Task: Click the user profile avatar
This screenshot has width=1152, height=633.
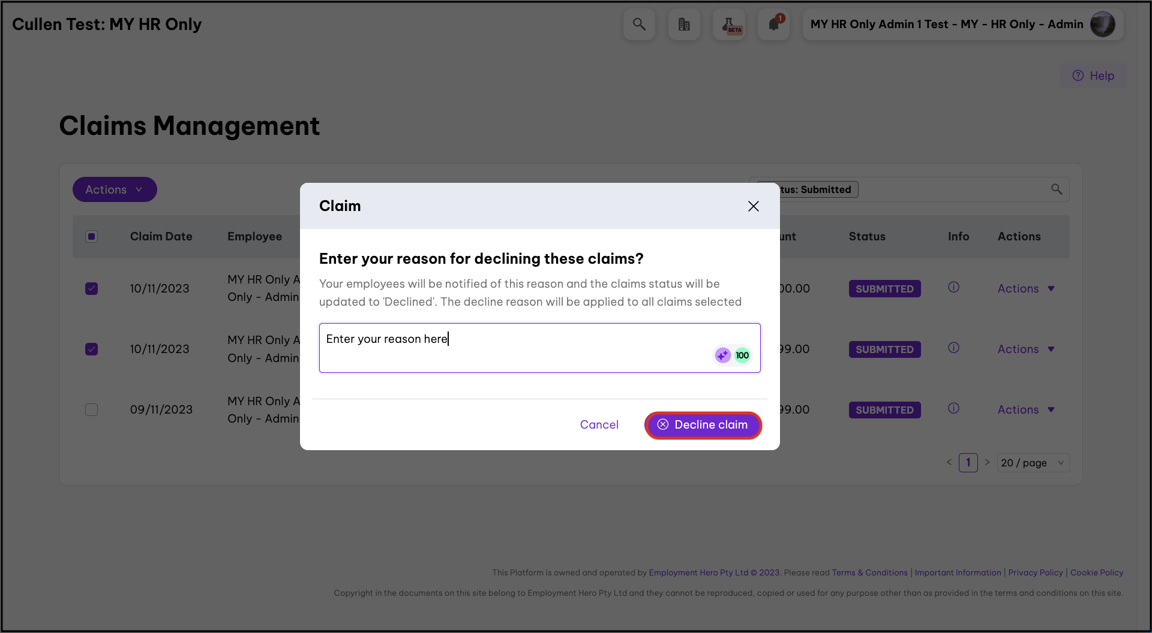Action: pyautogui.click(x=1102, y=25)
